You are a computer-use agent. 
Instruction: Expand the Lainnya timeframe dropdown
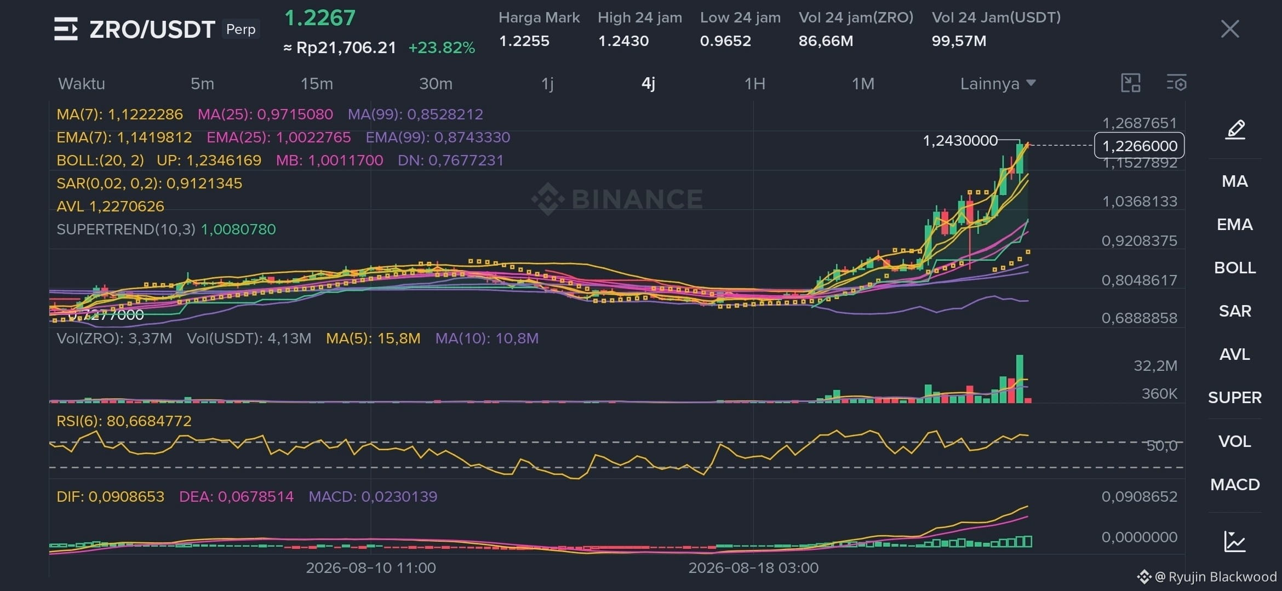click(x=998, y=84)
